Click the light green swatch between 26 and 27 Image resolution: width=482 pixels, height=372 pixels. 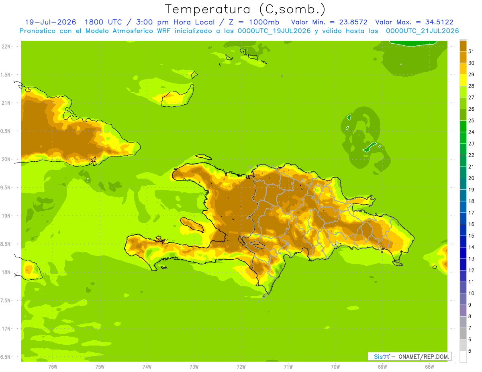[x=463, y=103]
